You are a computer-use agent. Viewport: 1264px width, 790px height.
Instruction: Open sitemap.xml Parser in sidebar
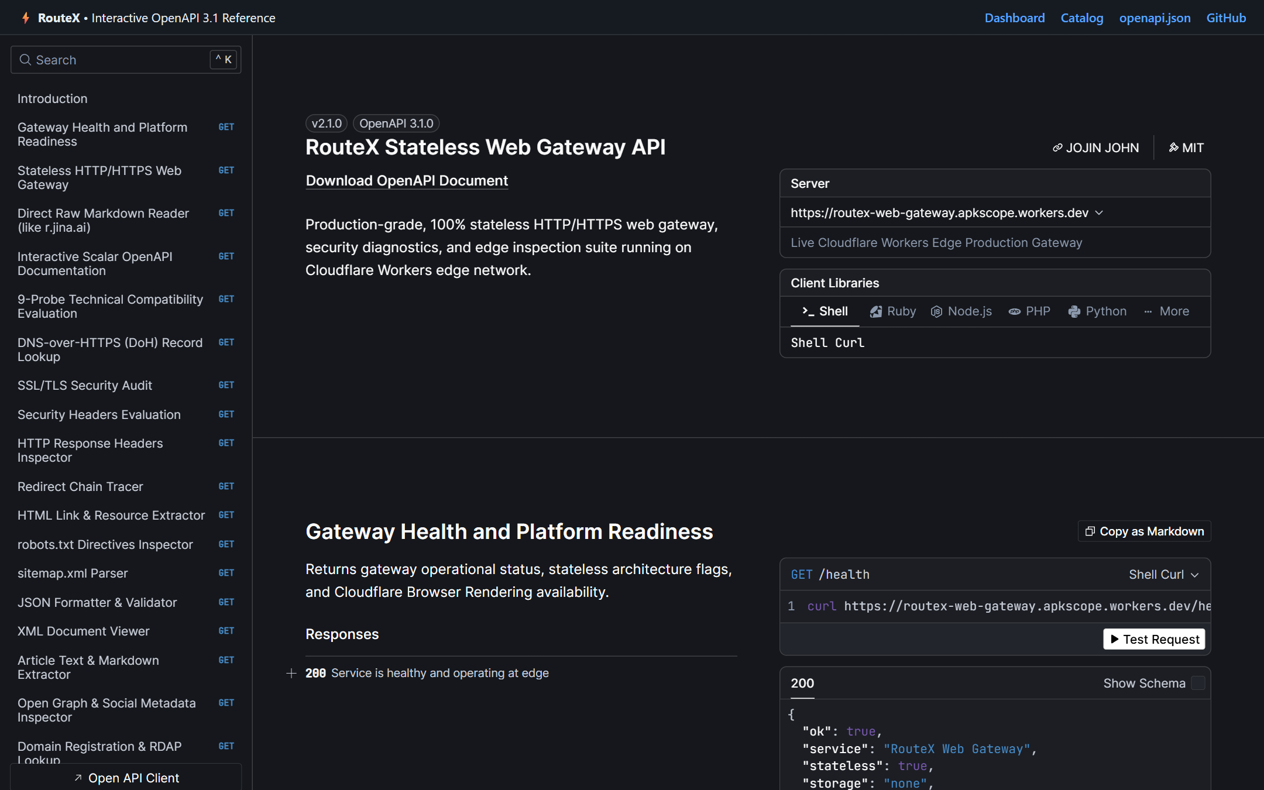click(126, 573)
